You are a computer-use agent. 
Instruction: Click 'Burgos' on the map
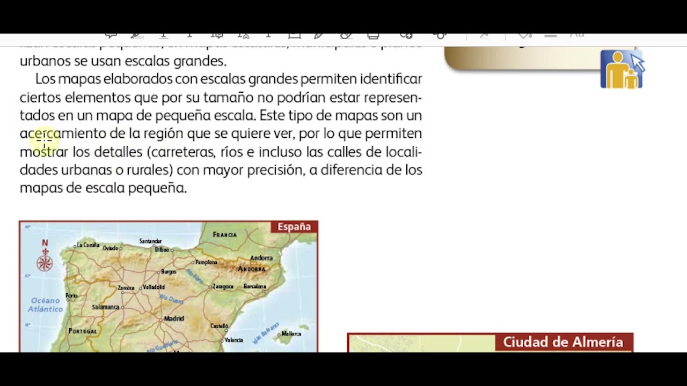(x=169, y=272)
